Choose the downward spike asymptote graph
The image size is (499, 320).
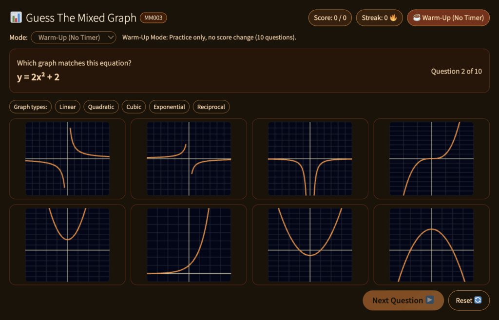(310, 159)
